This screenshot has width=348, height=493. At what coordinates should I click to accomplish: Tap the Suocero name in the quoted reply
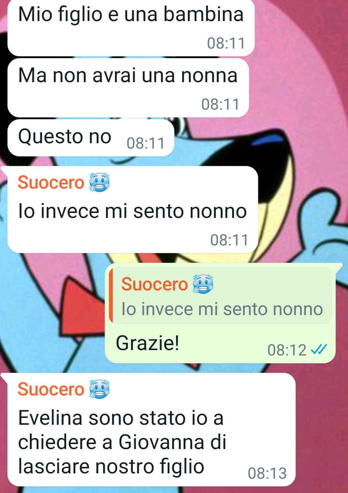point(154,284)
